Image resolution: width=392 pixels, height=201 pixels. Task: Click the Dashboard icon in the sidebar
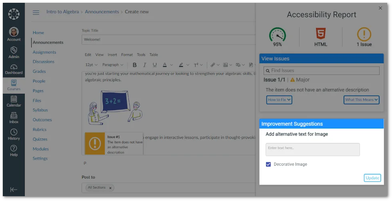coord(14,69)
